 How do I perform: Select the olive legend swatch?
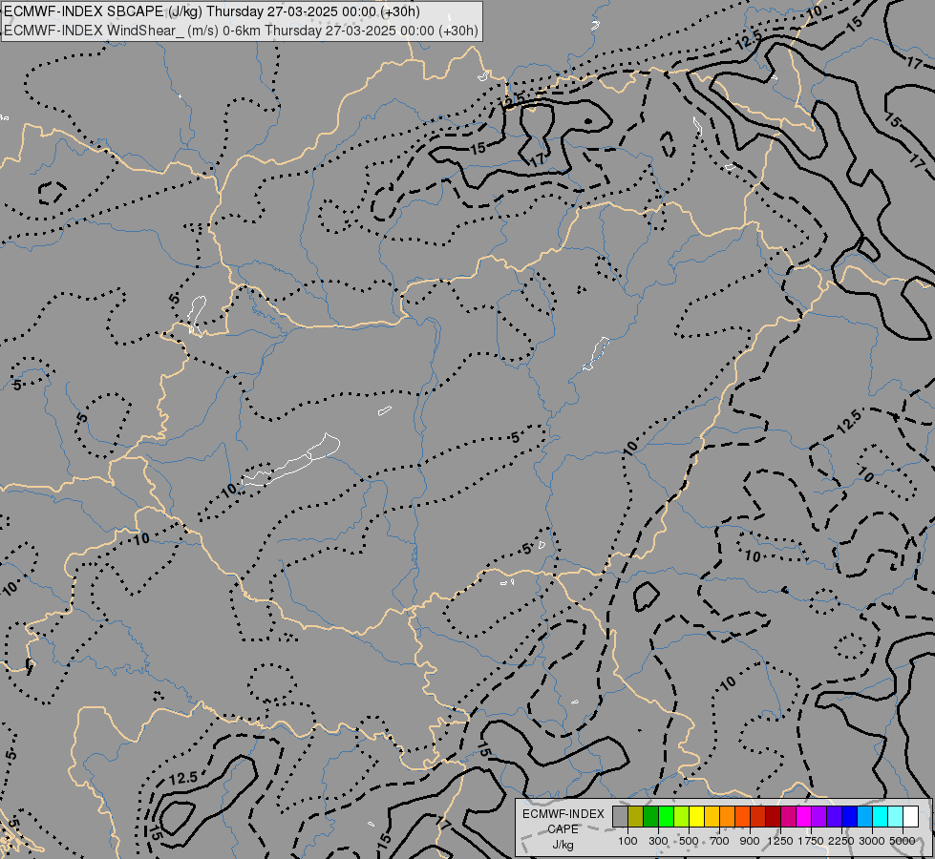click(x=636, y=817)
